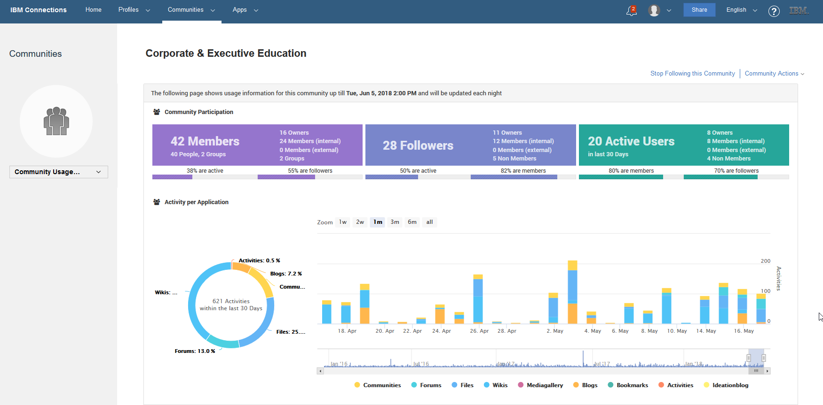Click the chart scrollbar right arrow
The image size is (823, 405).
tap(767, 371)
